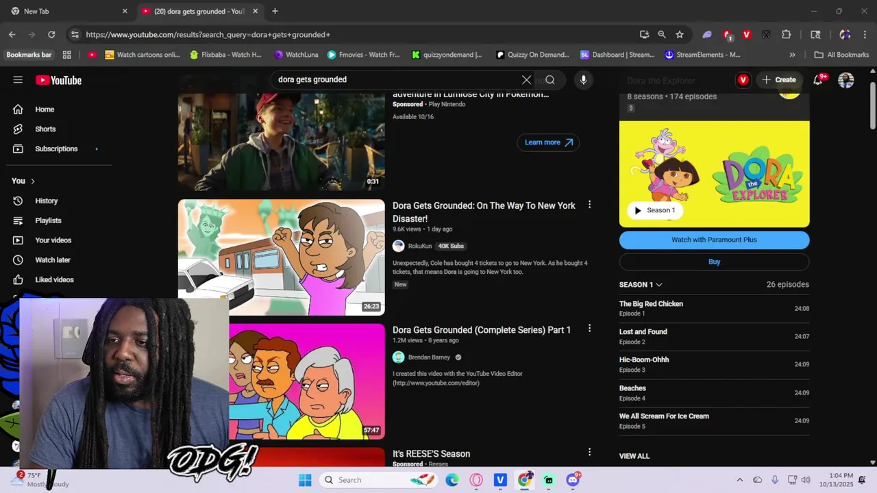This screenshot has width=877, height=493.
Task: Open the weather widget on the taskbar
Action: point(40,480)
